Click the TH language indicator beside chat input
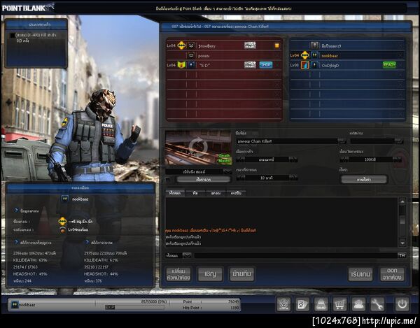The image size is (420, 328). [x=402, y=255]
